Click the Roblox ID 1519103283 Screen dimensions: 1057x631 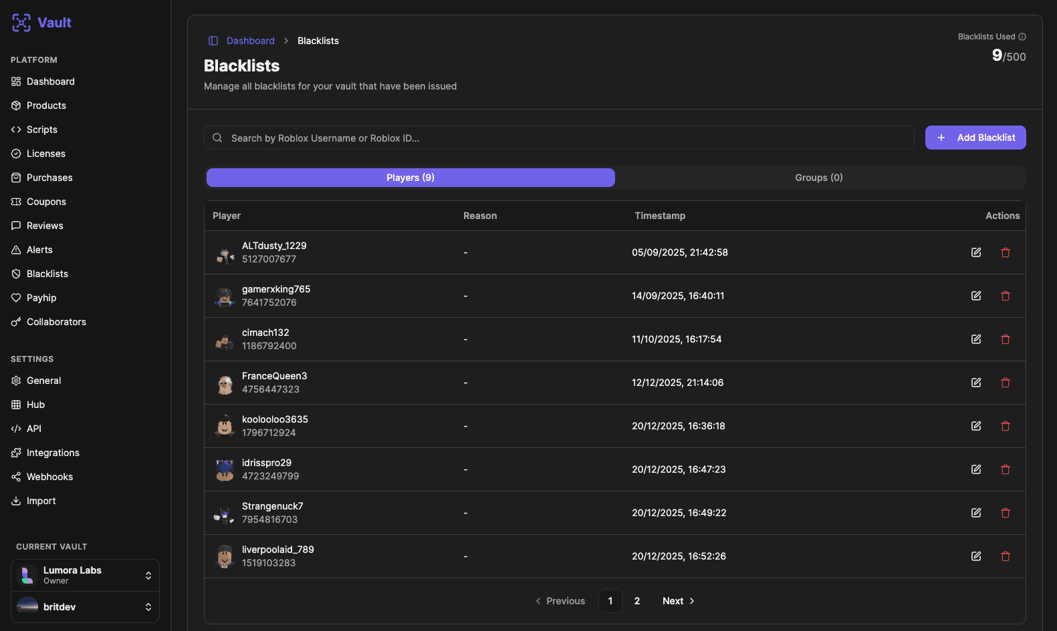[269, 563]
